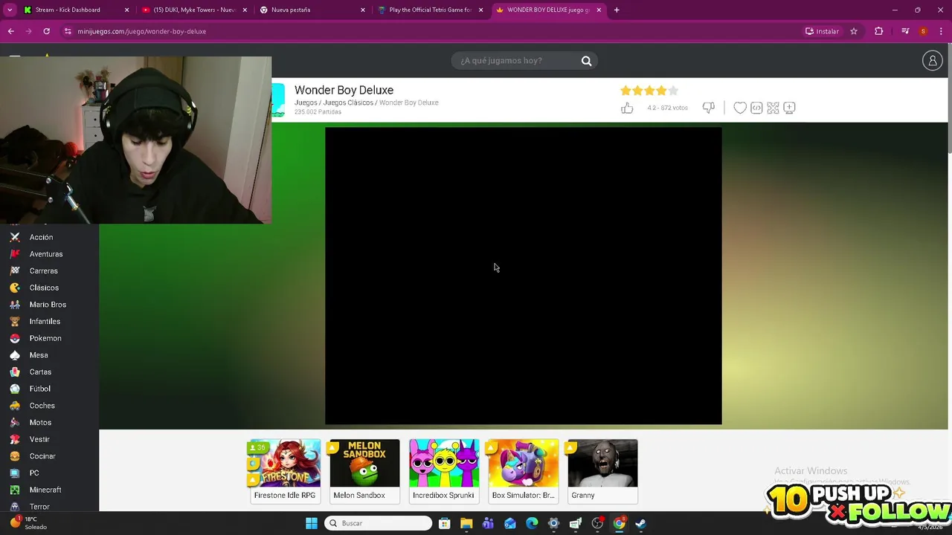The width and height of the screenshot is (952, 535).
Task: Click the Minecraft creeper icon
Action: pos(14,490)
